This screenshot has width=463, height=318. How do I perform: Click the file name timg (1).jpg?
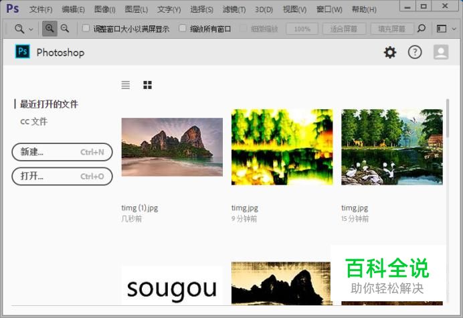point(140,208)
